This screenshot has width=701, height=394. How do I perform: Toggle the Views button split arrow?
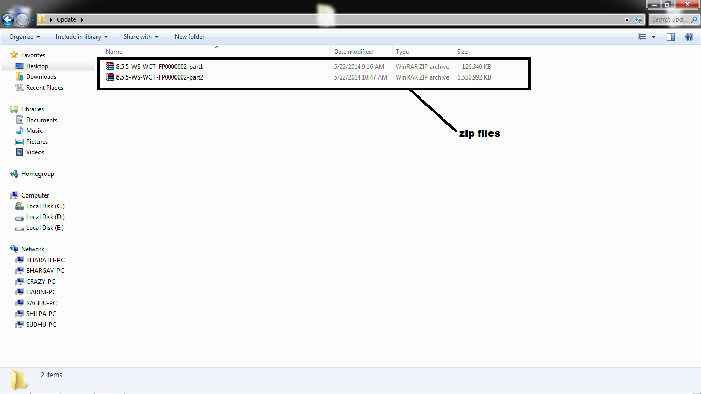coord(654,36)
